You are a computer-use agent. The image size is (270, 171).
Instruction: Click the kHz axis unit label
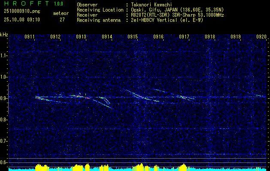4,35
